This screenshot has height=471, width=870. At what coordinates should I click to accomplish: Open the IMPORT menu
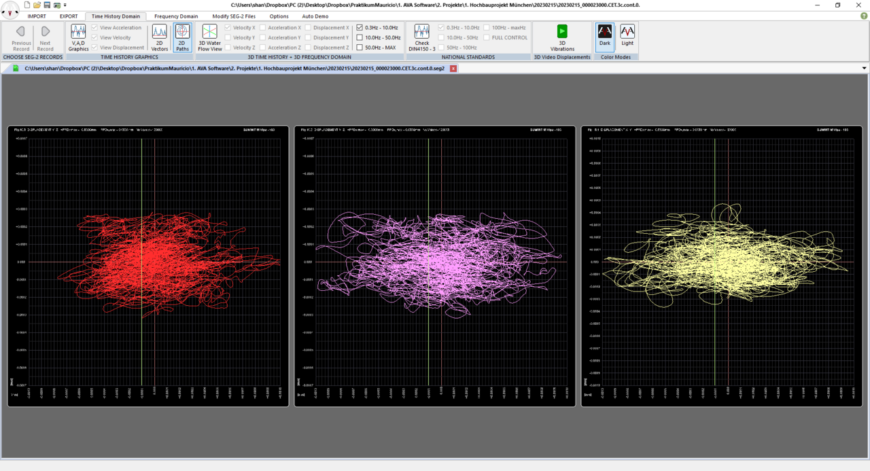pyautogui.click(x=37, y=16)
